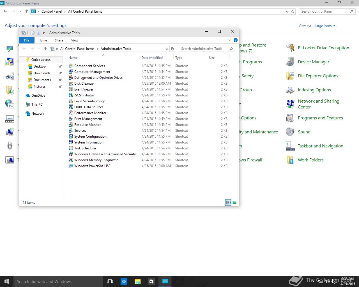
Task: Select Network in navigation pane
Action: [38, 114]
